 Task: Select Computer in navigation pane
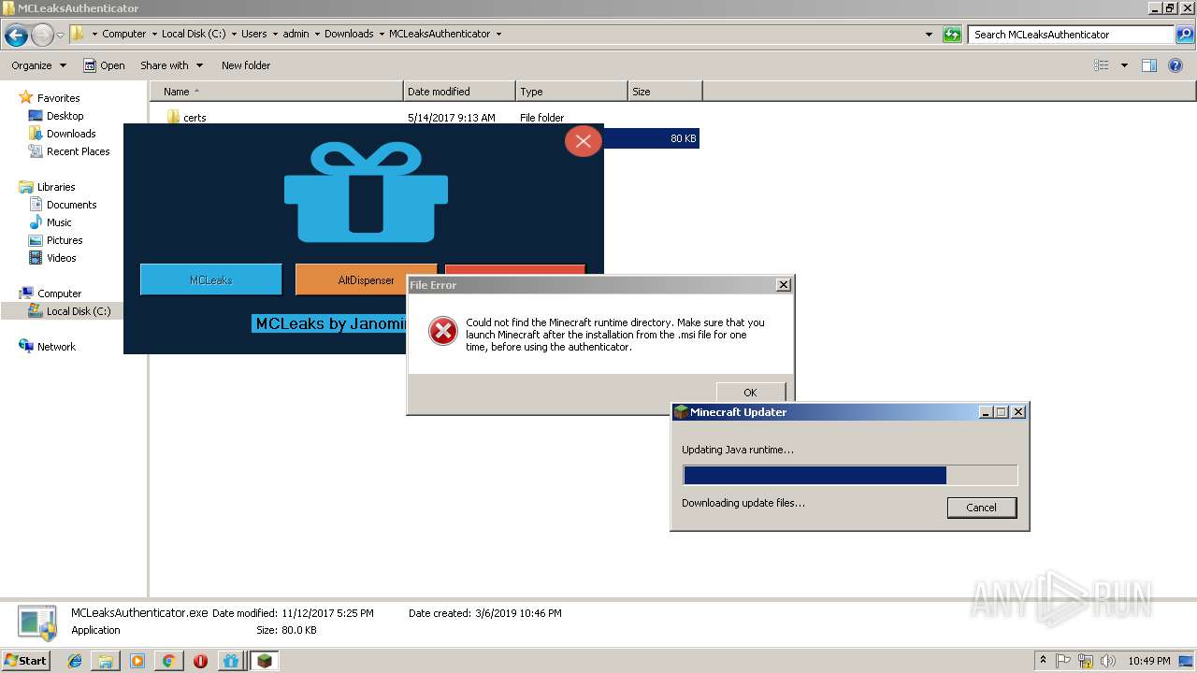pyautogui.click(x=59, y=294)
